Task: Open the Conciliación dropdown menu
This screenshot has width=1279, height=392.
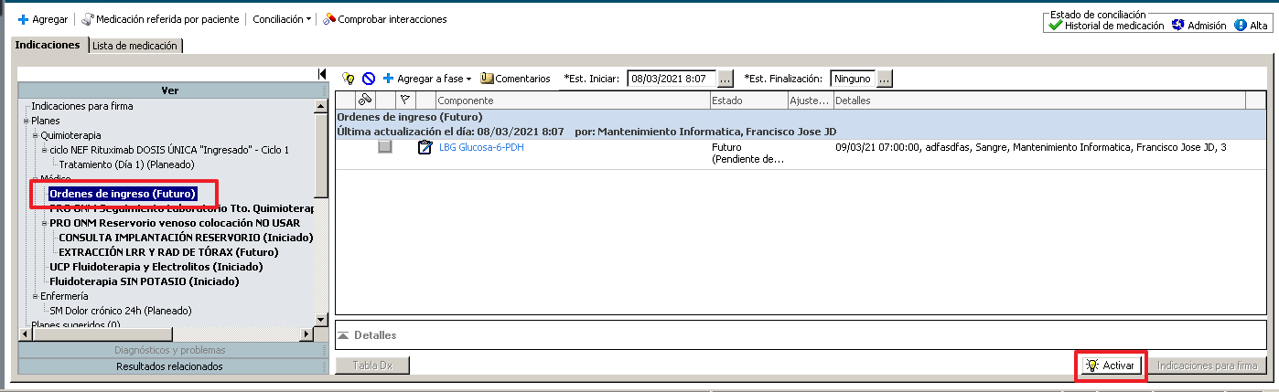Action: click(x=282, y=19)
